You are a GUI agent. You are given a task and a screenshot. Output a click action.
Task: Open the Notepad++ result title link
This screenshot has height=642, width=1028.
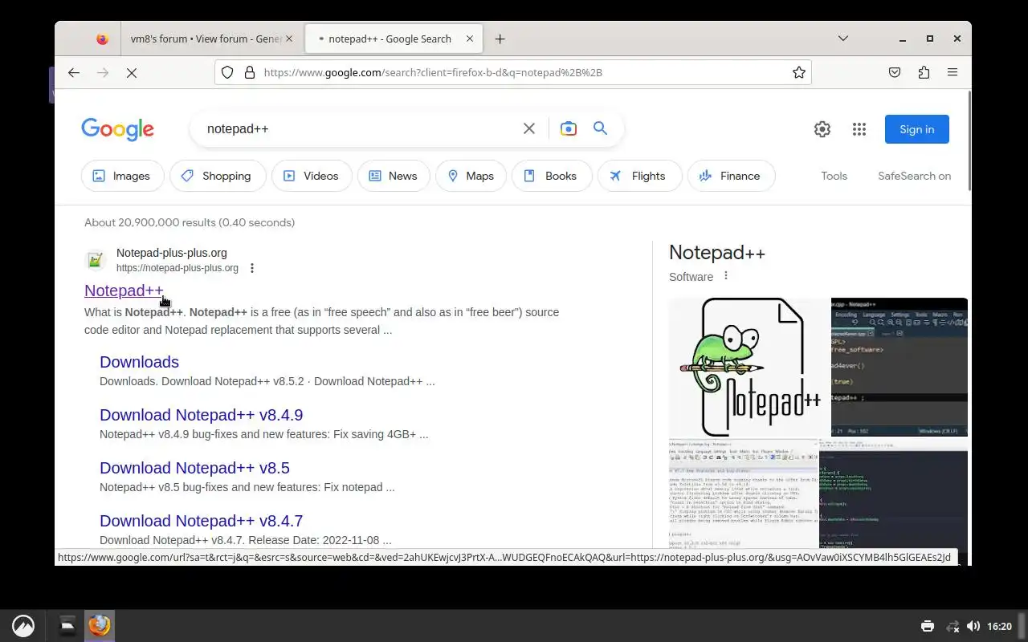[x=124, y=291]
